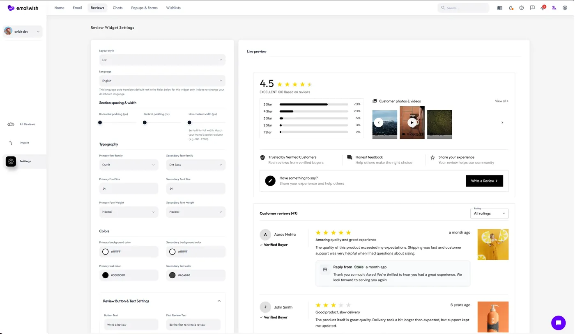
Task: Open Primary font family dropdown Outfit
Action: coord(129,165)
